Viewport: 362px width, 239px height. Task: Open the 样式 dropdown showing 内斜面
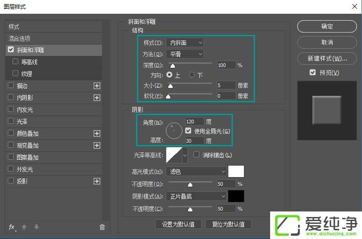click(x=185, y=43)
